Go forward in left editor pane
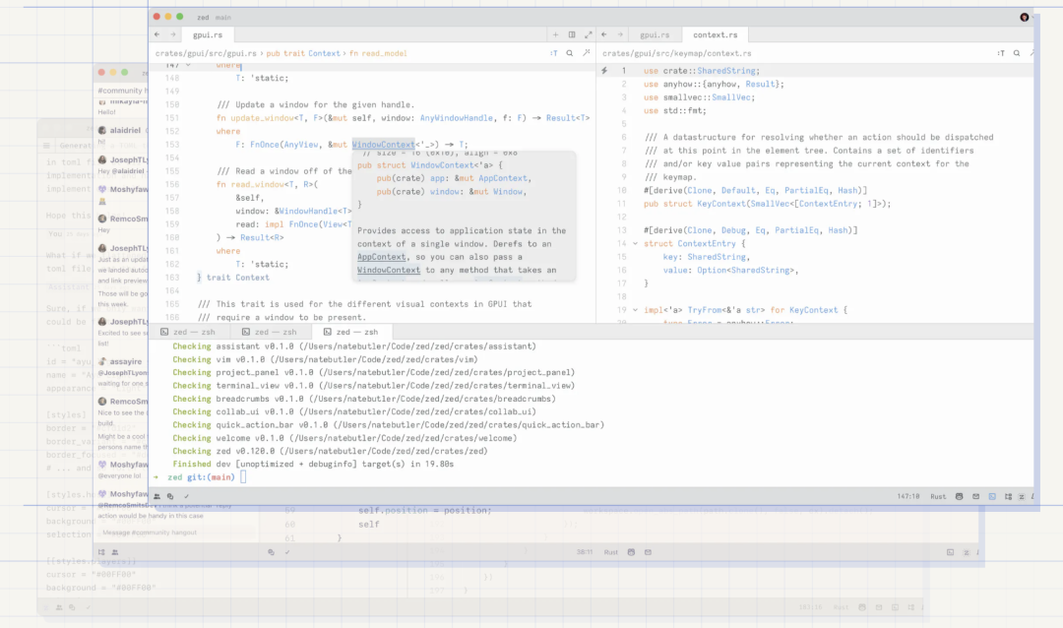Image resolution: width=1063 pixels, height=628 pixels. (173, 34)
